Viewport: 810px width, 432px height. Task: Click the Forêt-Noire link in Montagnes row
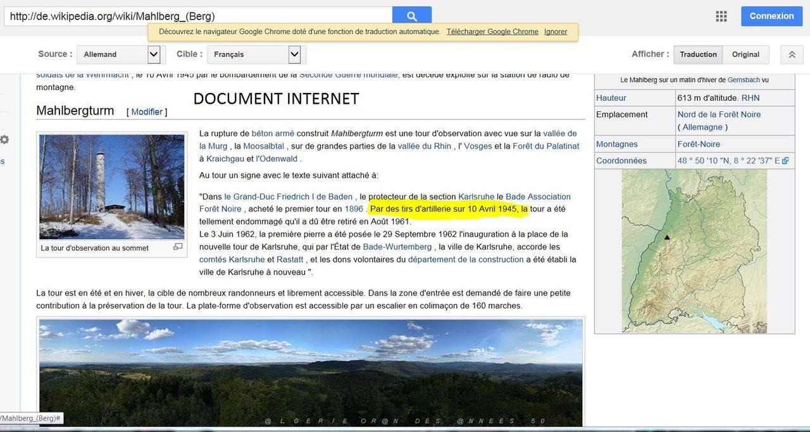699,144
